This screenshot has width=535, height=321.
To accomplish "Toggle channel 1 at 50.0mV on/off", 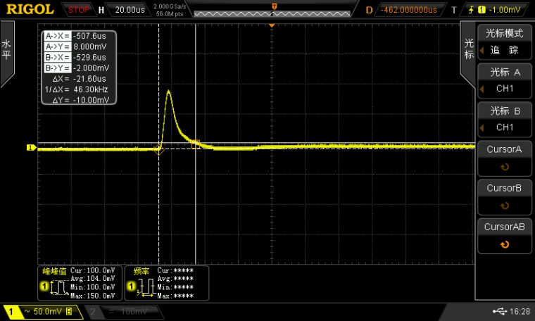I will point(43,311).
